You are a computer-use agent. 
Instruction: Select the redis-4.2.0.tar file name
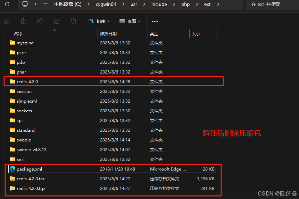point(31,179)
